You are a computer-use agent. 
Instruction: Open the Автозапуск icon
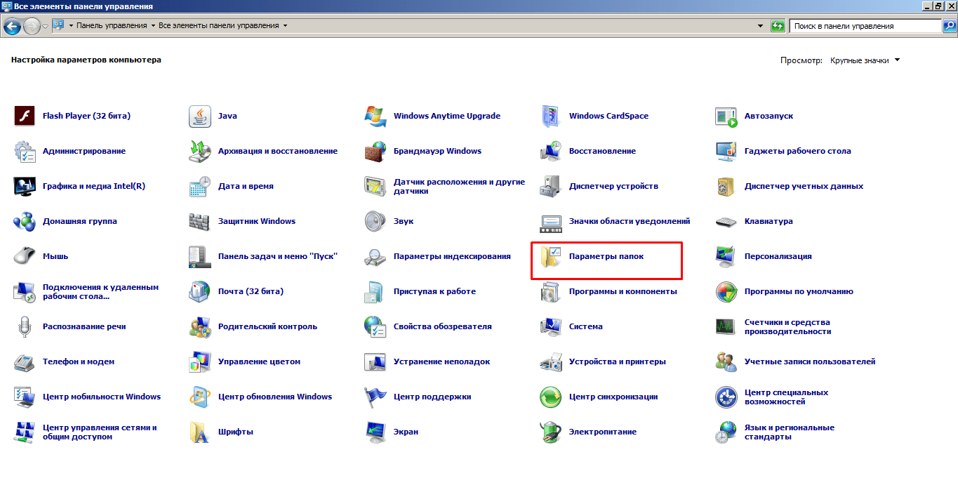pyautogui.click(x=726, y=116)
